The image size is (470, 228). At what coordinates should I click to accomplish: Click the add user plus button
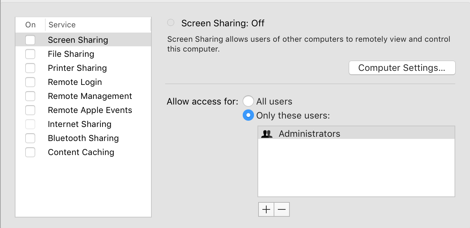coord(266,210)
